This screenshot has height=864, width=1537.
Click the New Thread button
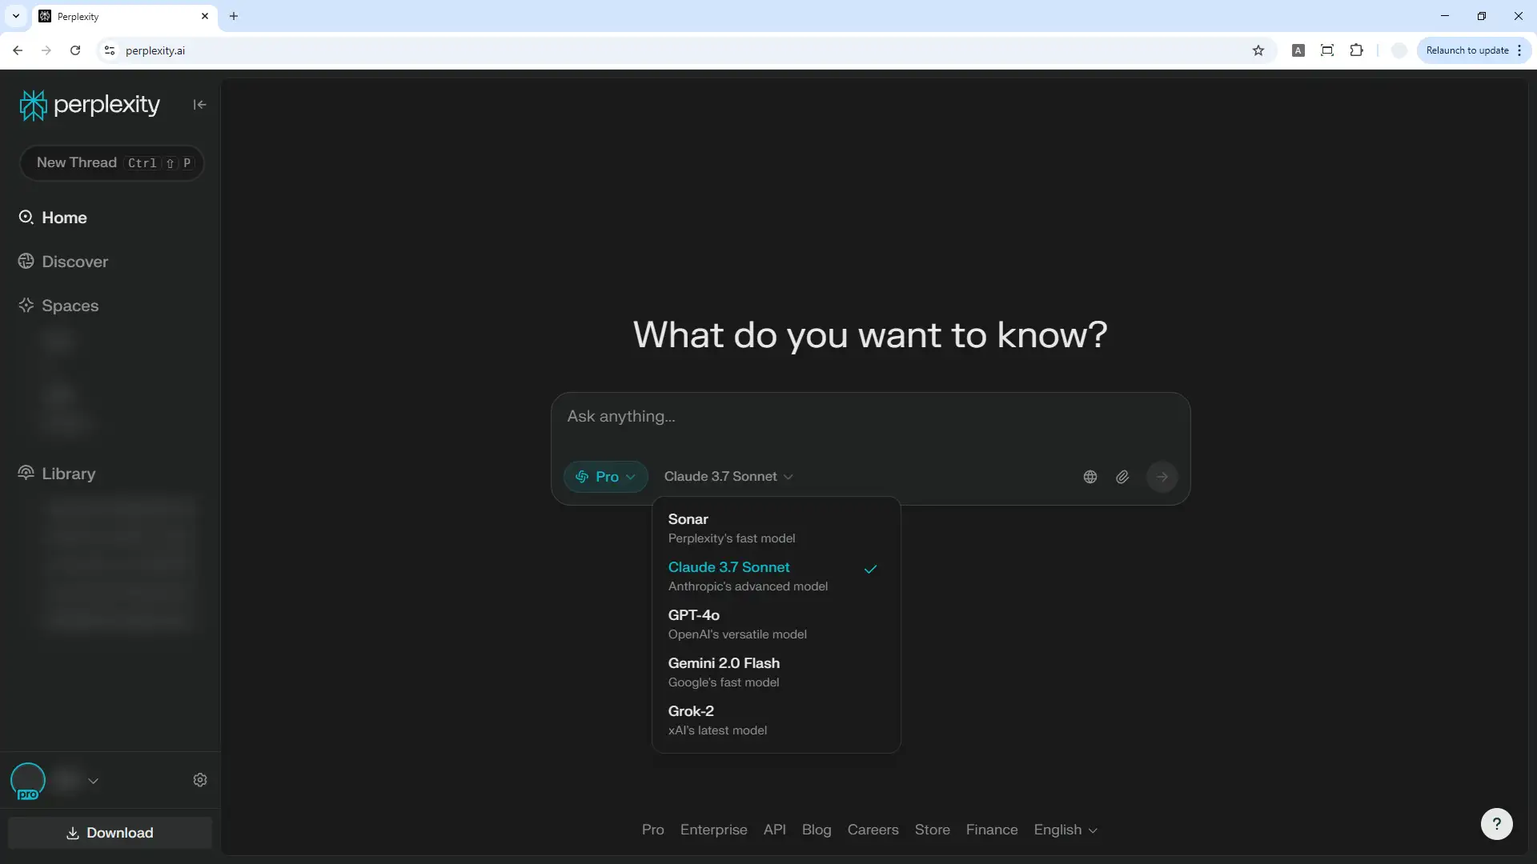pyautogui.click(x=111, y=163)
